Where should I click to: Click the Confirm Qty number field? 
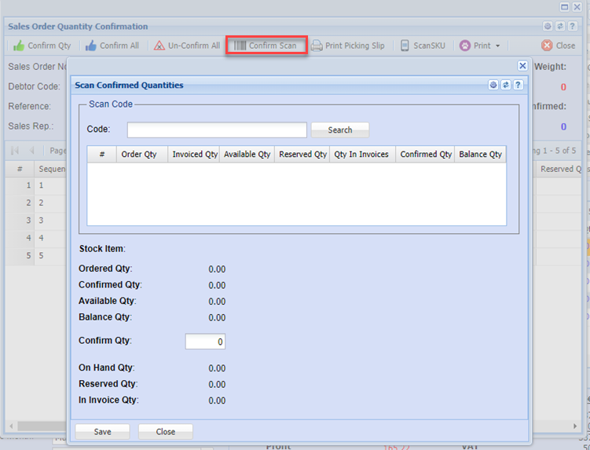205,342
